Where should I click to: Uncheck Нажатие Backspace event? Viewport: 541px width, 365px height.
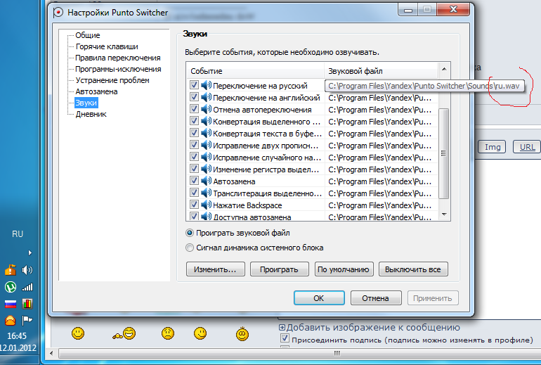pyautogui.click(x=194, y=205)
